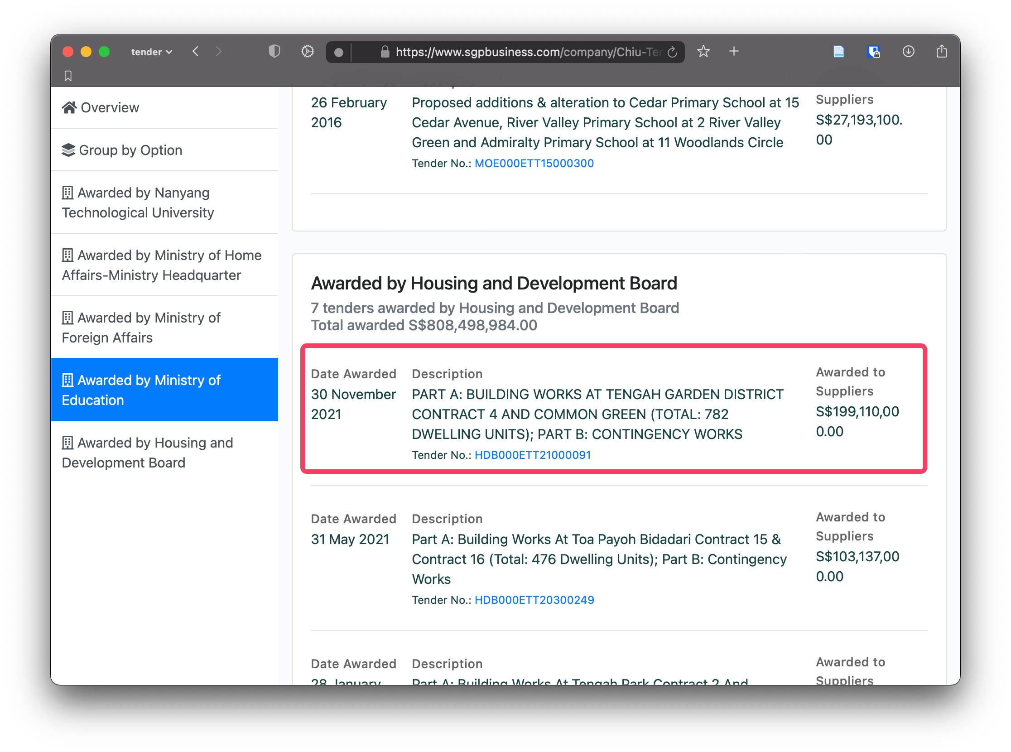The image size is (1011, 752).
Task: Click the 31 May 2021 date
Action: tap(350, 540)
